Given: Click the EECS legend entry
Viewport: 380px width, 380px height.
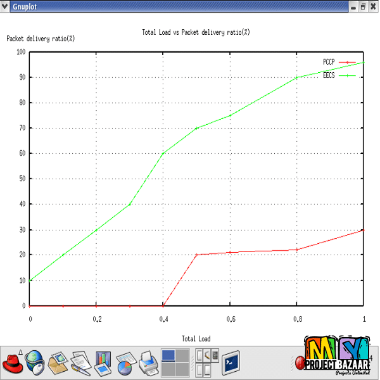Looking at the screenshot, I should (328, 75).
